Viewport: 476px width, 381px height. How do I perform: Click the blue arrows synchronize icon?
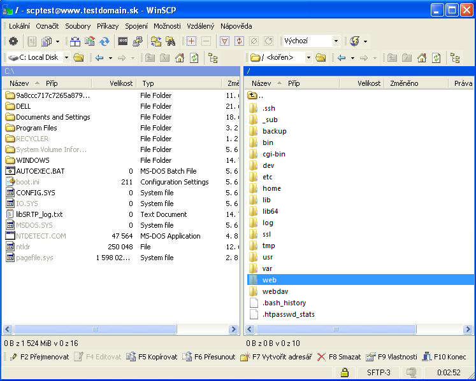105,41
